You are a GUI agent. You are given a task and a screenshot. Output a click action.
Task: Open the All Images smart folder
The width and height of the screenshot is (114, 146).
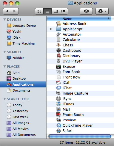click(23, 123)
